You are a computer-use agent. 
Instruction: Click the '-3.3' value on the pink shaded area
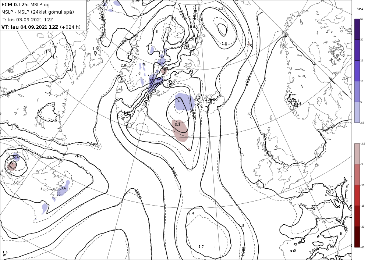(177, 125)
